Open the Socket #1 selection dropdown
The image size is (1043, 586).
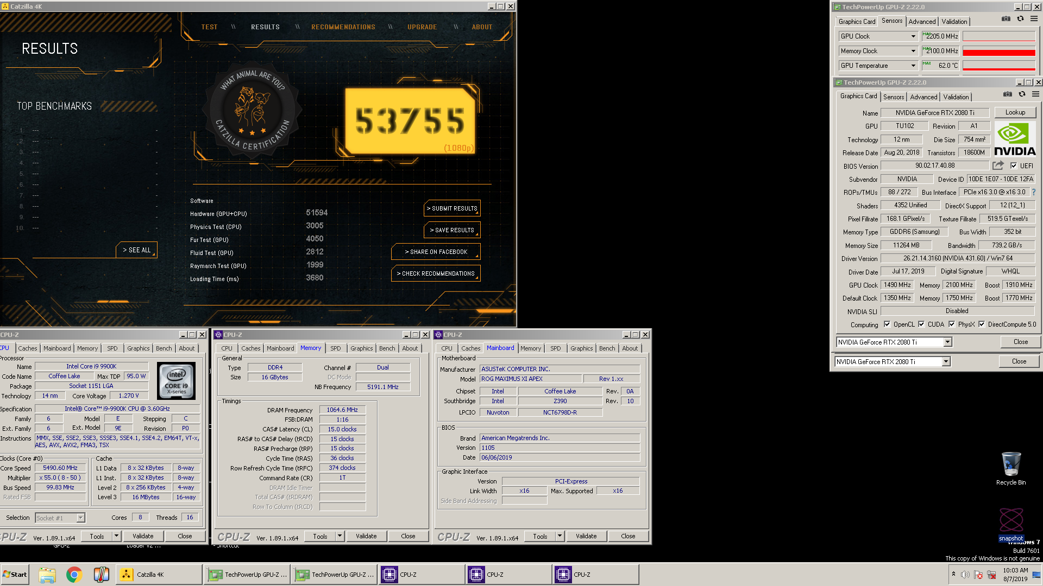(80, 518)
